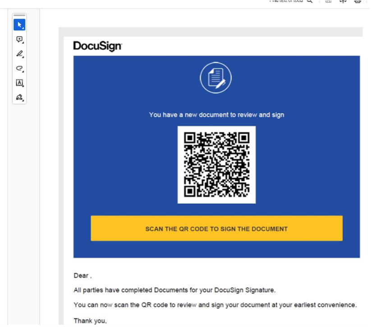Open the fill and sign pen tool
The image size is (372, 327).
19,97
